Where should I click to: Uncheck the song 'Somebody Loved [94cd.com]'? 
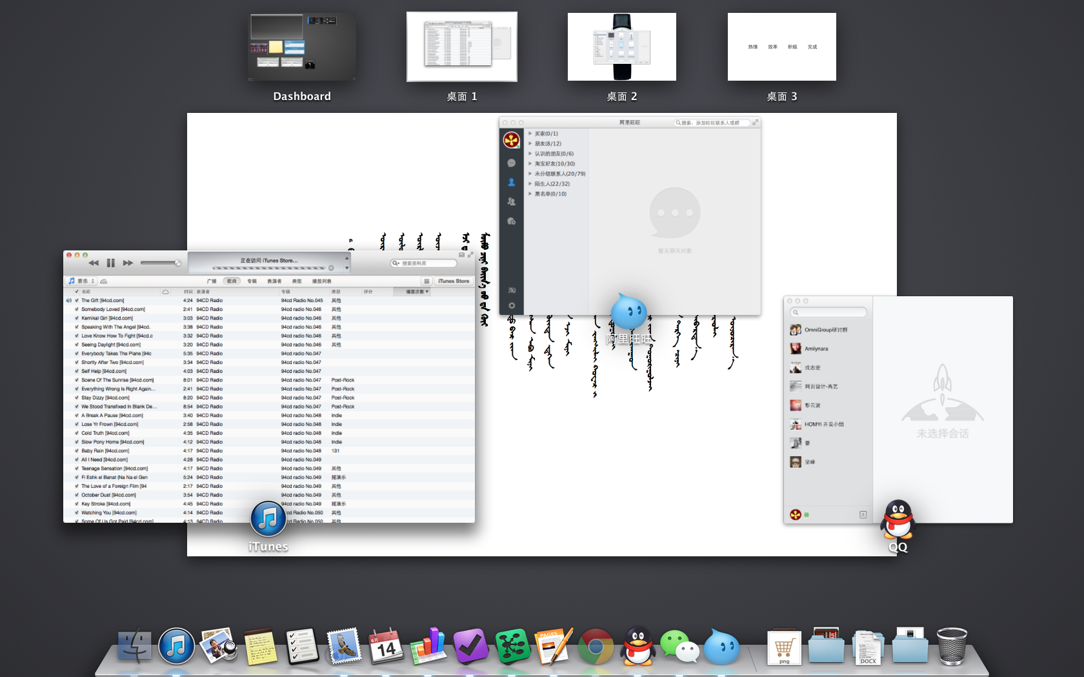point(77,310)
